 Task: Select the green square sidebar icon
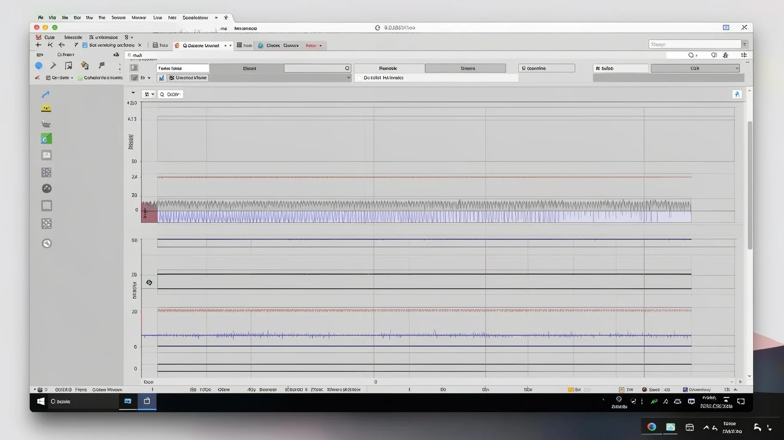click(46, 138)
